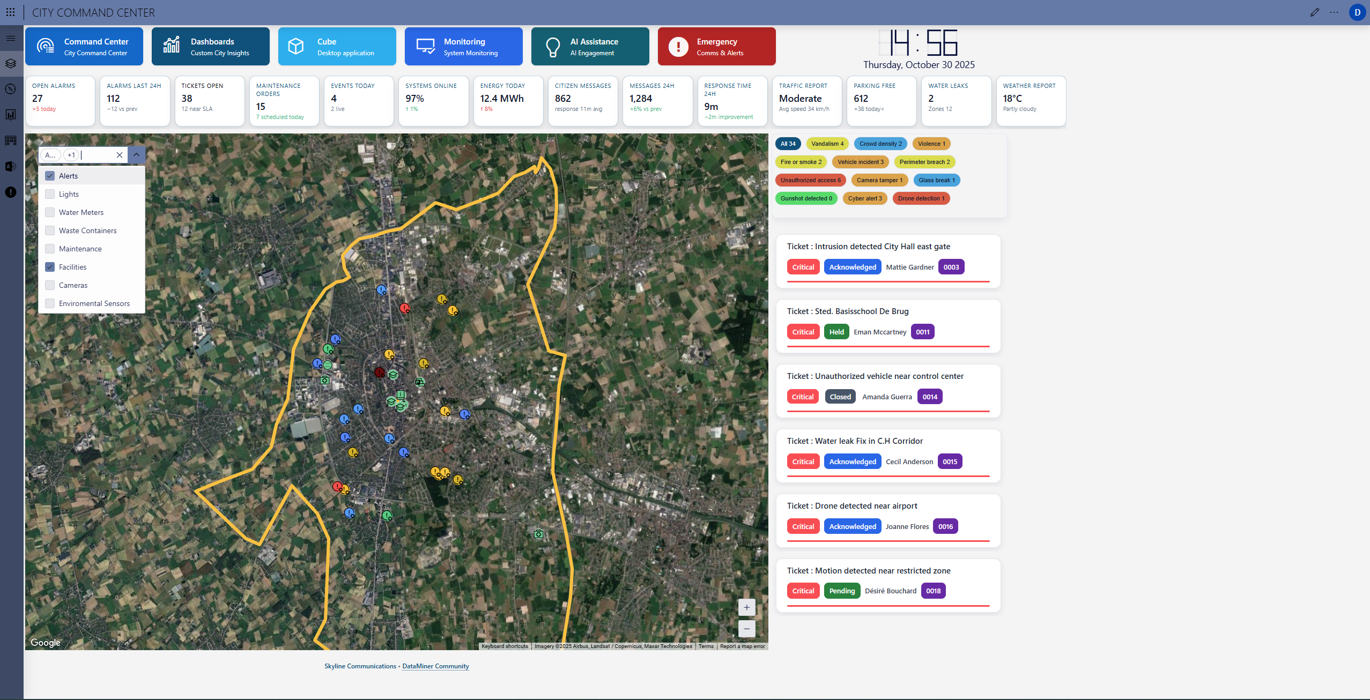Open the apps grid icon top-left
This screenshot has height=700, width=1370.
[x=10, y=12]
